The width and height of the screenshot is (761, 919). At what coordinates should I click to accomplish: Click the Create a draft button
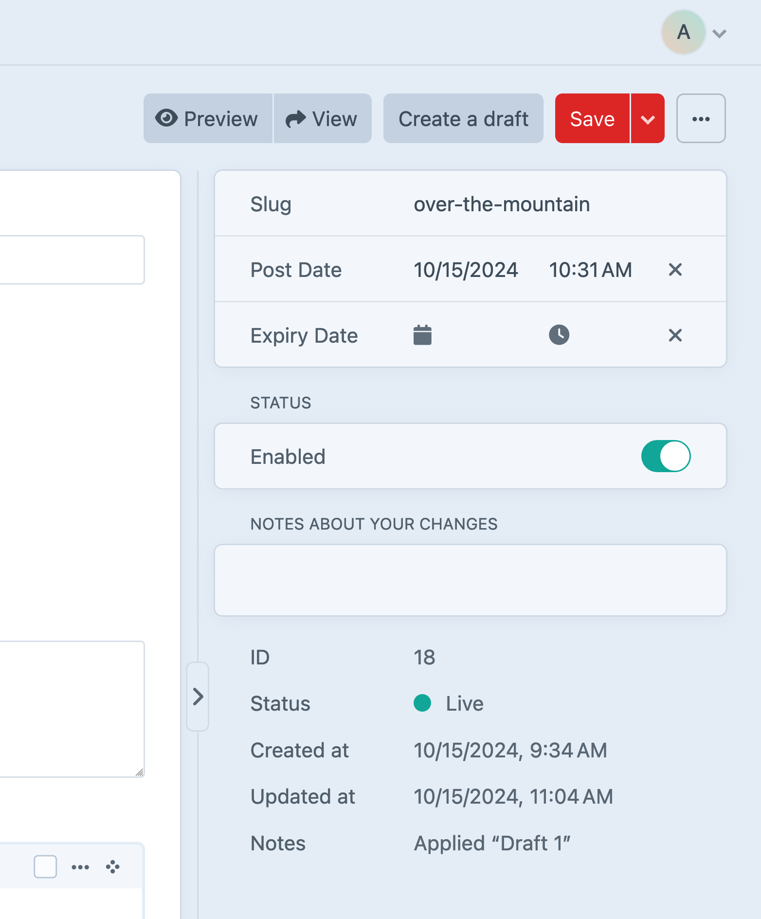point(463,119)
